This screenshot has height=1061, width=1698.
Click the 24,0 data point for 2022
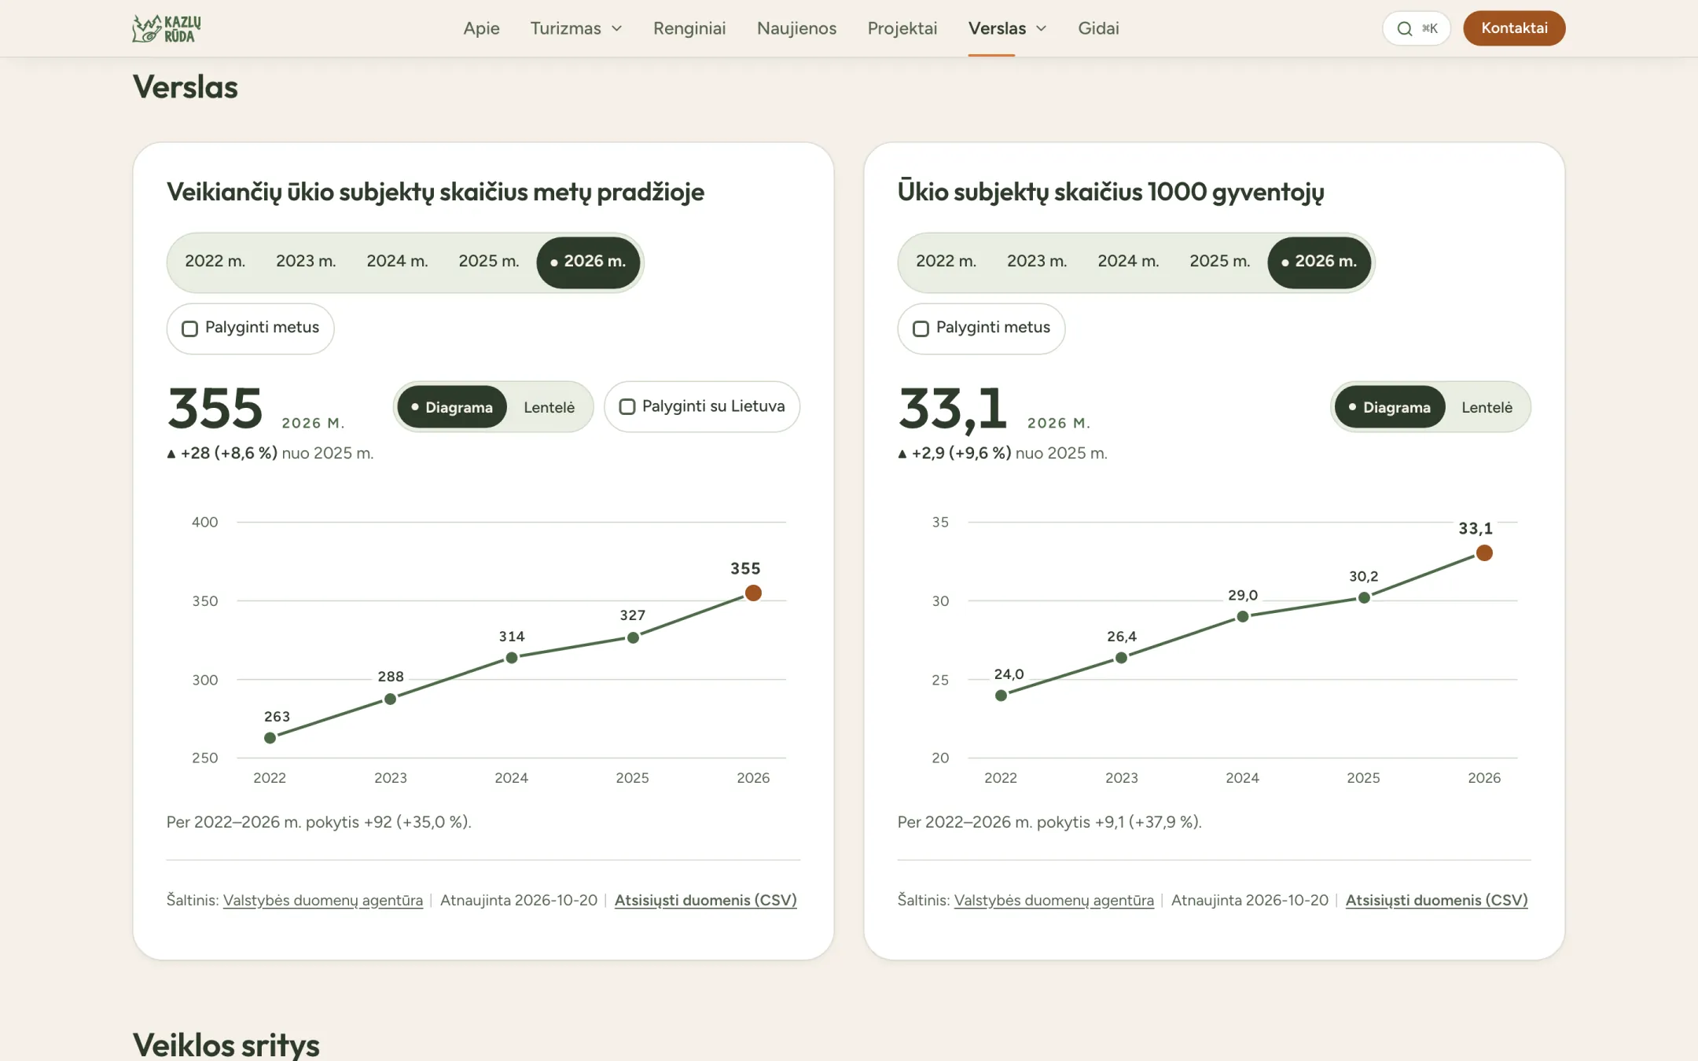click(1001, 696)
